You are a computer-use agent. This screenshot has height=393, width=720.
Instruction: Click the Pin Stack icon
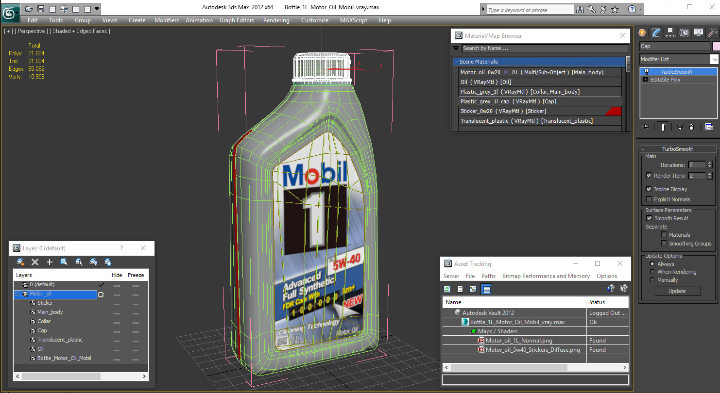646,127
